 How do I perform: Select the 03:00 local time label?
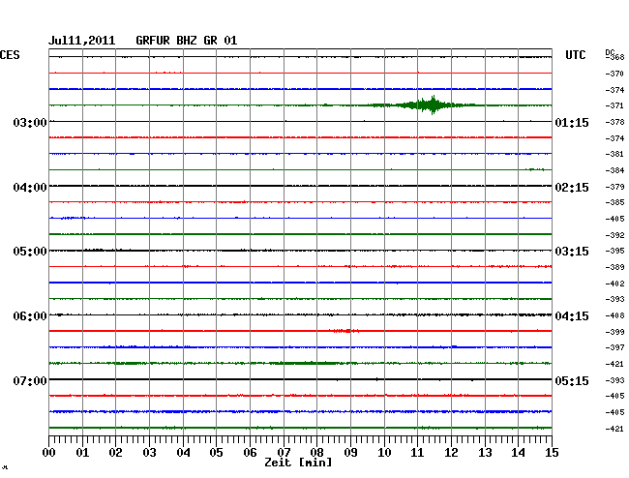click(x=30, y=122)
